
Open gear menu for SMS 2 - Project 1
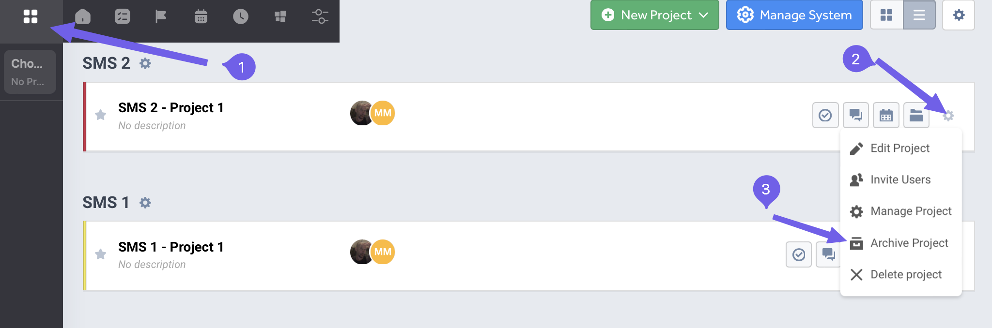click(948, 115)
